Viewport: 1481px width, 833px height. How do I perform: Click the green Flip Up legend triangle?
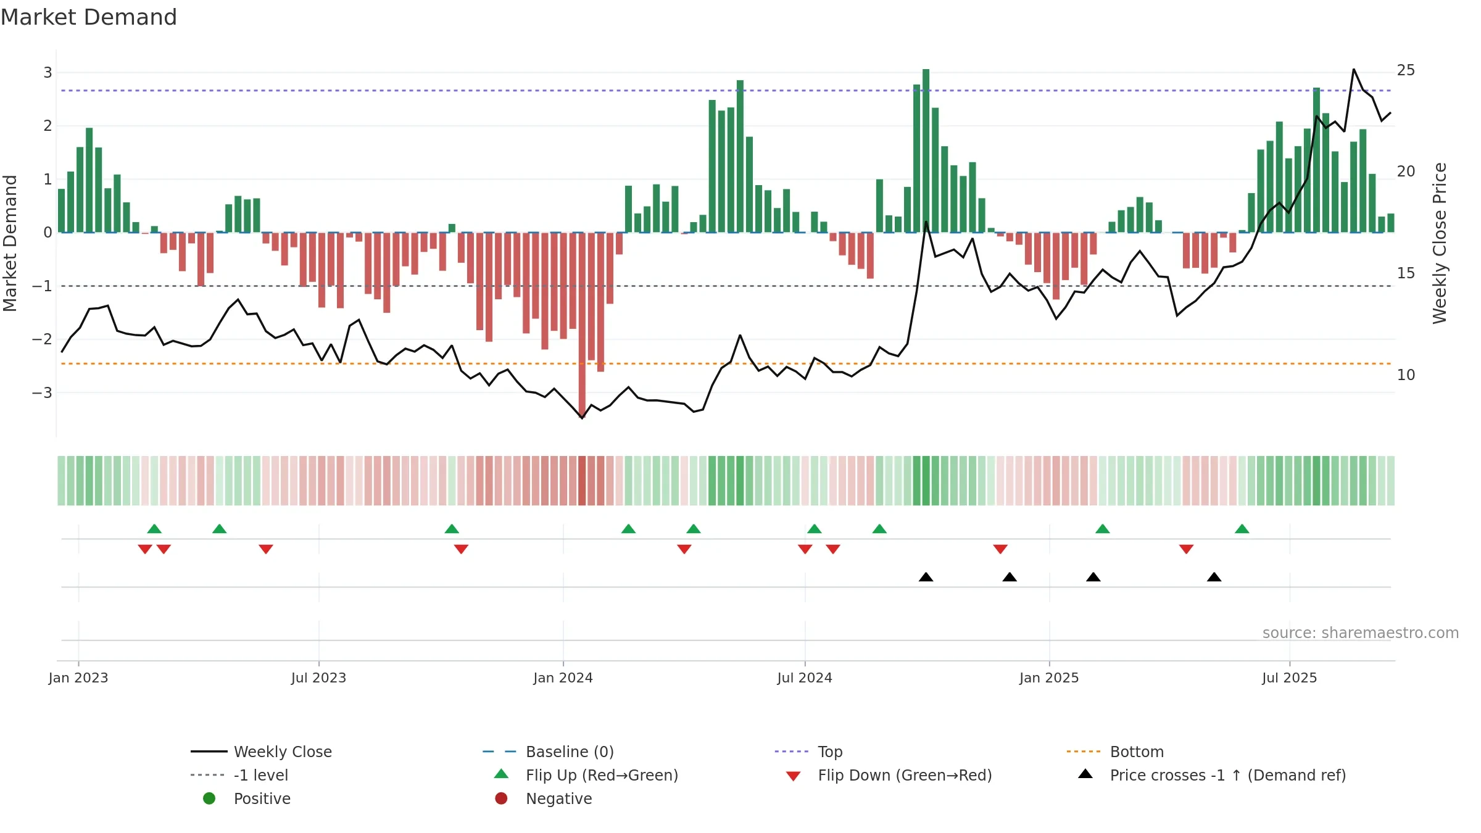(502, 774)
